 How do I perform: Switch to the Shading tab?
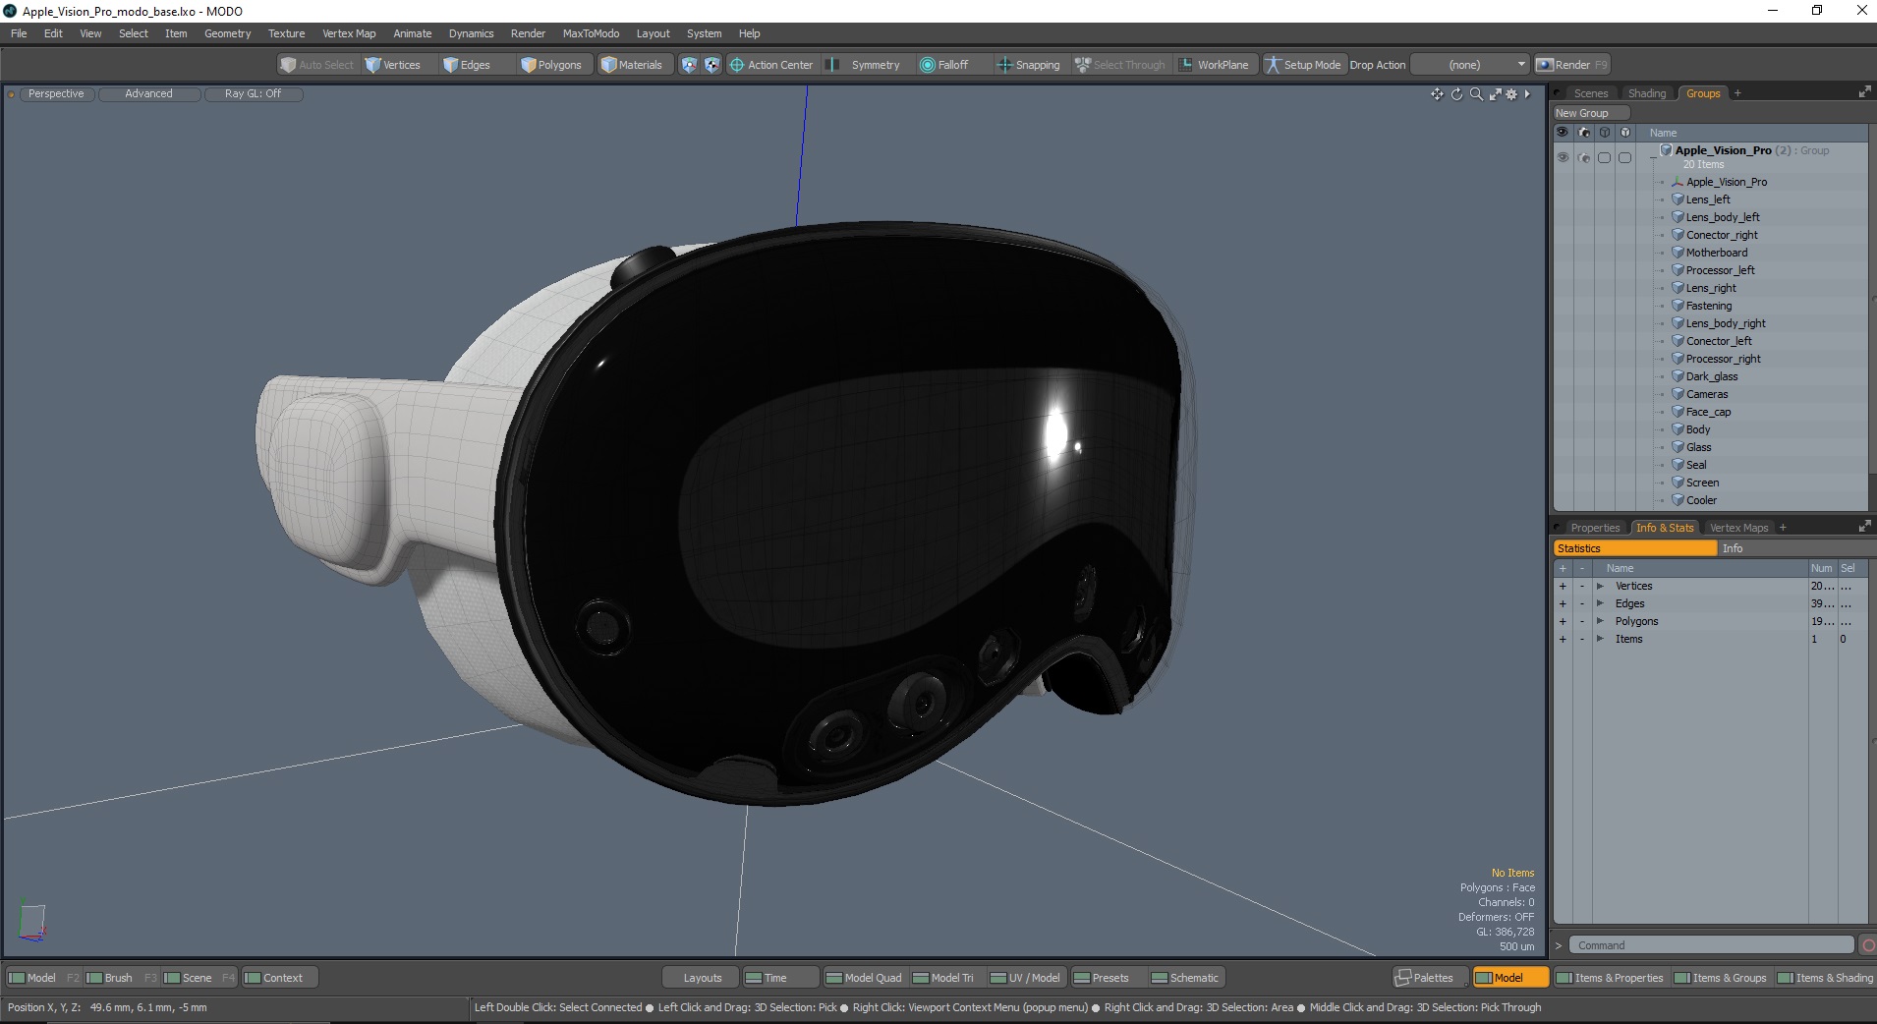(1647, 93)
